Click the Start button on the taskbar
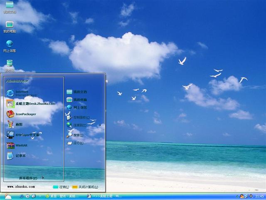 7,196
